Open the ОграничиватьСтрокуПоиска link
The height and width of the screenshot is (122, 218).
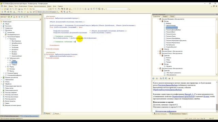click(183, 97)
